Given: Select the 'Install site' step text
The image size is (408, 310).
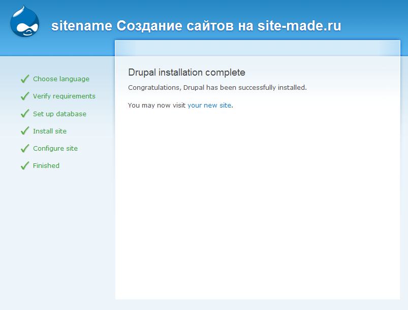Looking at the screenshot, I should (50, 131).
